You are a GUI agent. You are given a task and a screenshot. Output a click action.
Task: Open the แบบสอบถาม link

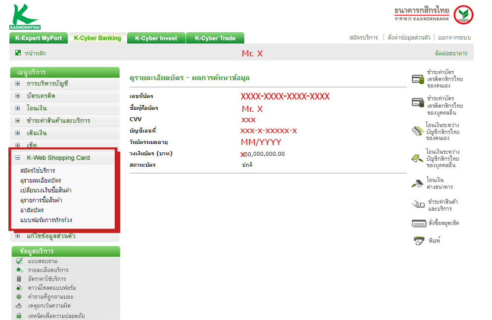(43, 261)
